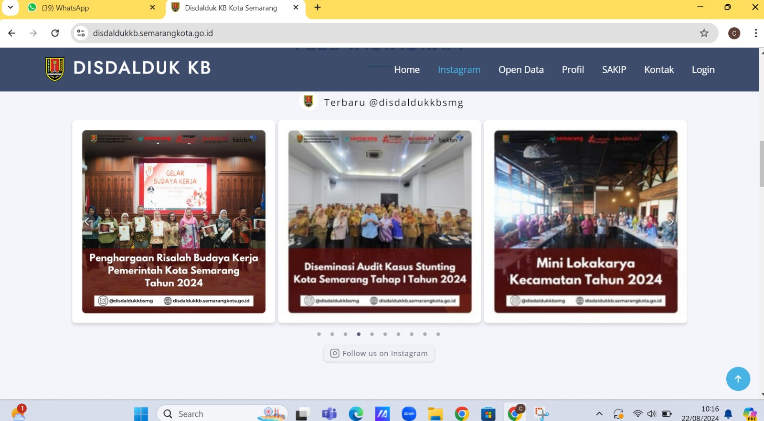
Task: Open File Explorer from the taskbar
Action: [435, 413]
